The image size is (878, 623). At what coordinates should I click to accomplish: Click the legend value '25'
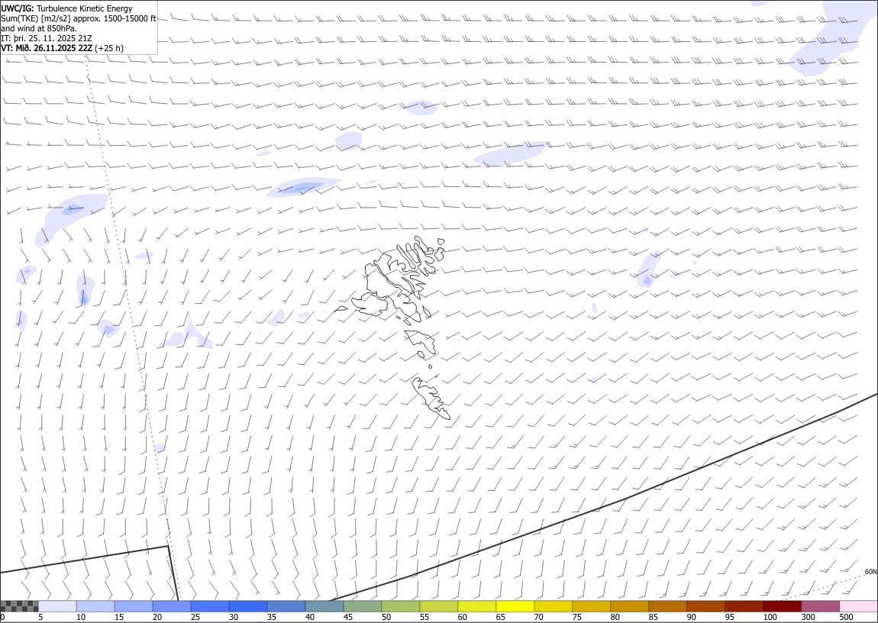(195, 617)
